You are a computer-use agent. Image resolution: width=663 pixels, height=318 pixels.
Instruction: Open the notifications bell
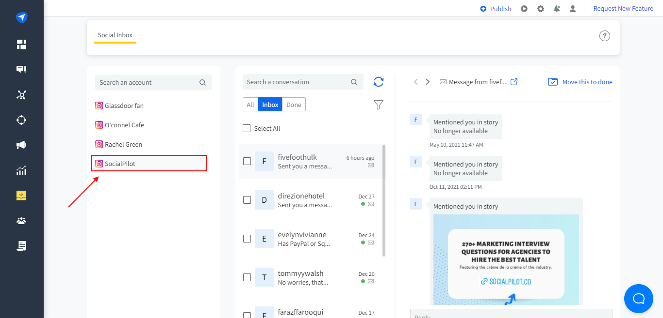[557, 9]
